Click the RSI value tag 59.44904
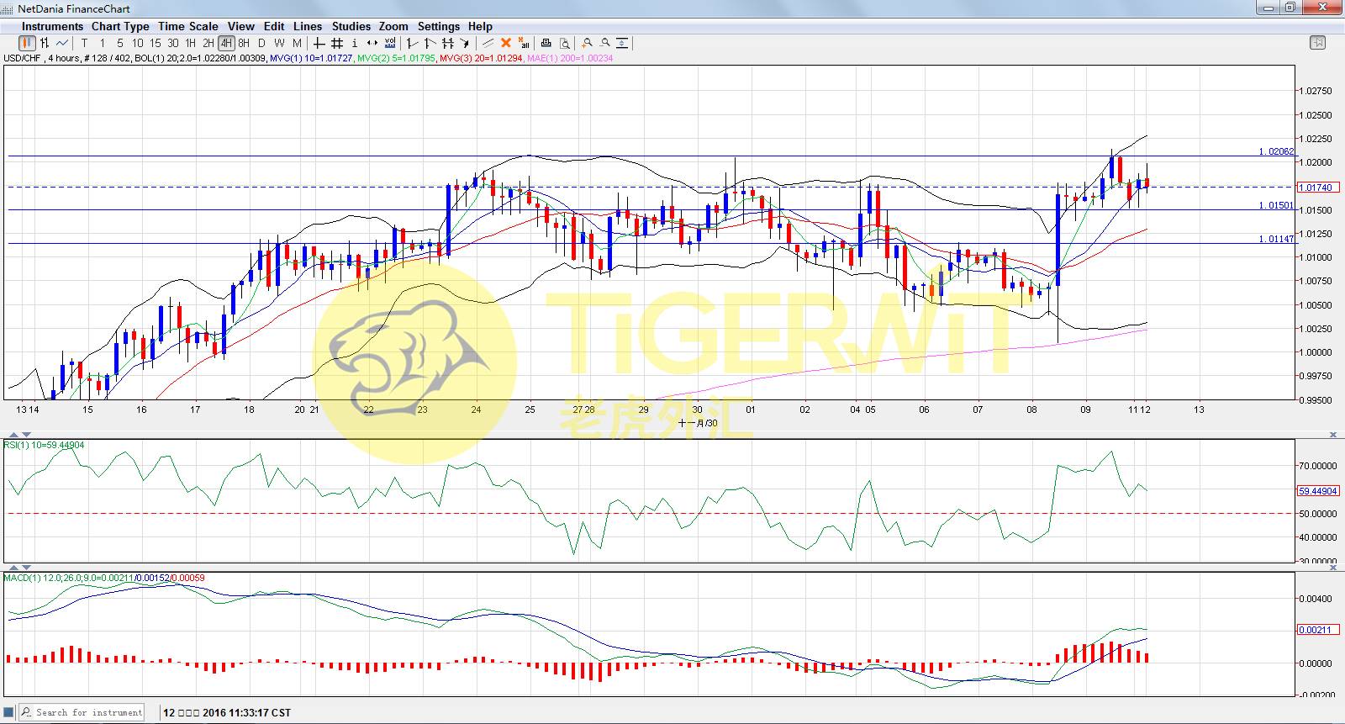 1318,491
